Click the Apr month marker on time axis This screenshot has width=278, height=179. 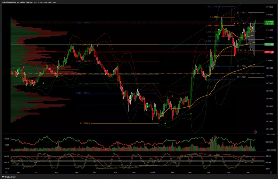coord(210,172)
